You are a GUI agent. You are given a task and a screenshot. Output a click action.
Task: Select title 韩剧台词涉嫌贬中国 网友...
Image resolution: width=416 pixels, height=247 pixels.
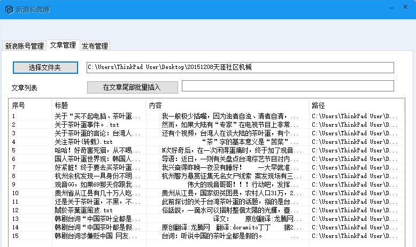tap(96, 236)
